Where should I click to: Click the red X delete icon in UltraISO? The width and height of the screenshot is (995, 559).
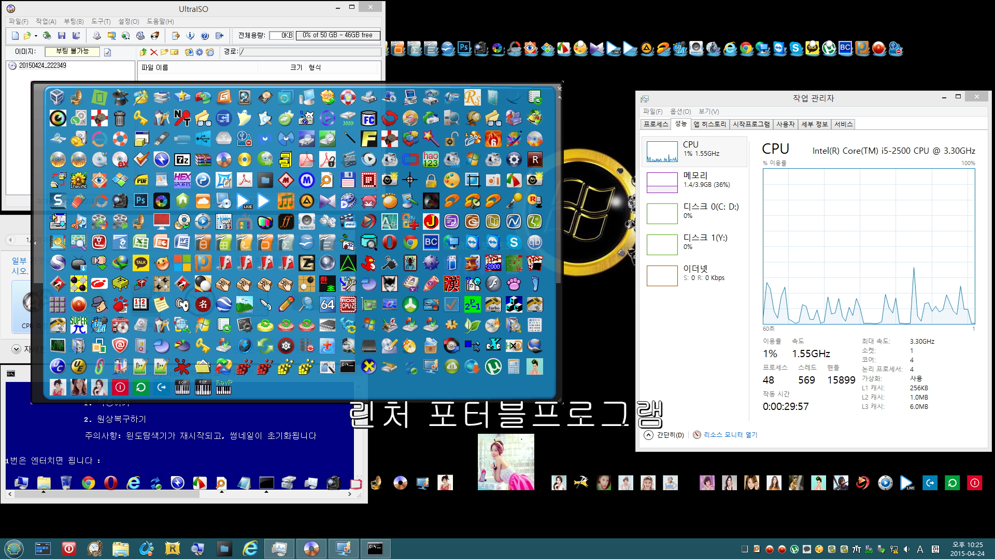pyautogui.click(x=154, y=52)
